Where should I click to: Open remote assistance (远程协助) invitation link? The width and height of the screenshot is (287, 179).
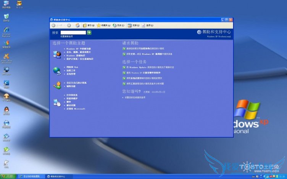(x=145, y=49)
